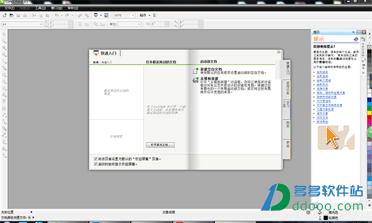This screenshot has height=223, width=372.
Task: Click the Save disk toolbar icon
Action: (18, 15)
